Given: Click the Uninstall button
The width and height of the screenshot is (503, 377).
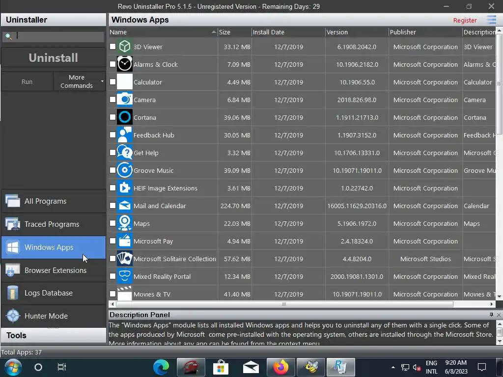Looking at the screenshot, I should [x=53, y=58].
